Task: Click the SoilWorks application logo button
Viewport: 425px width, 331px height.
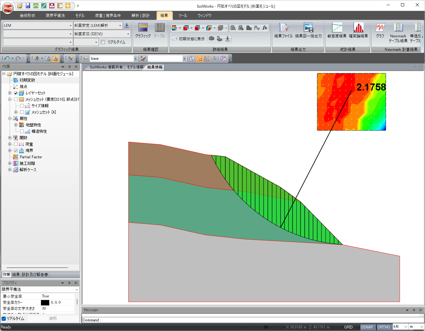Action: [x=8, y=8]
